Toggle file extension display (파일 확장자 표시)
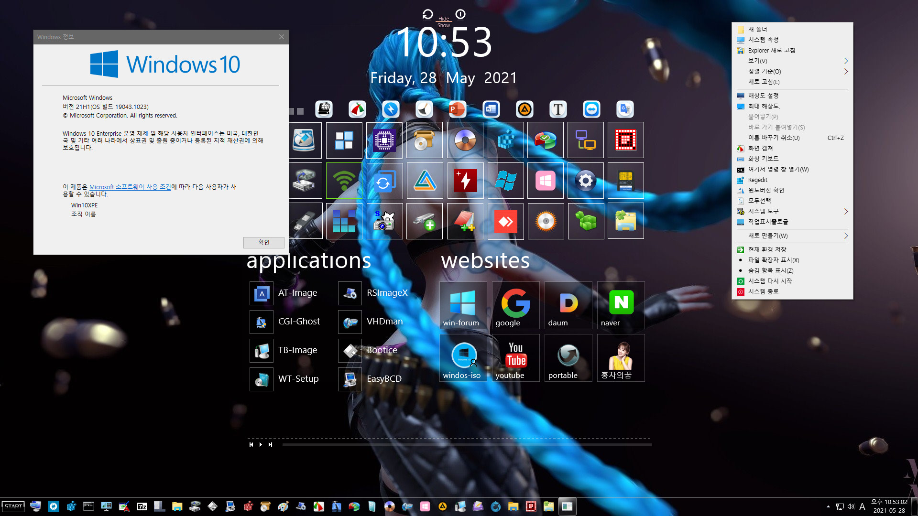Image resolution: width=918 pixels, height=516 pixels. [792, 260]
